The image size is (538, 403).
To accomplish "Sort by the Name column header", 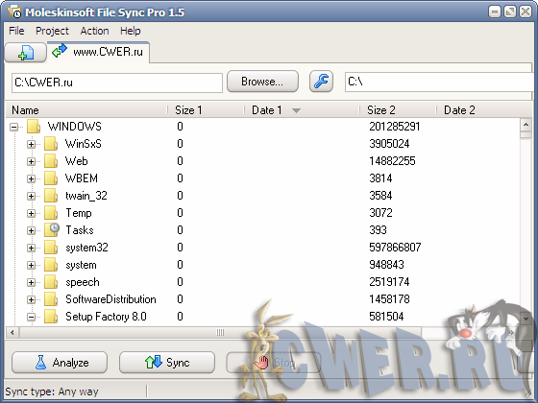I will point(86,110).
